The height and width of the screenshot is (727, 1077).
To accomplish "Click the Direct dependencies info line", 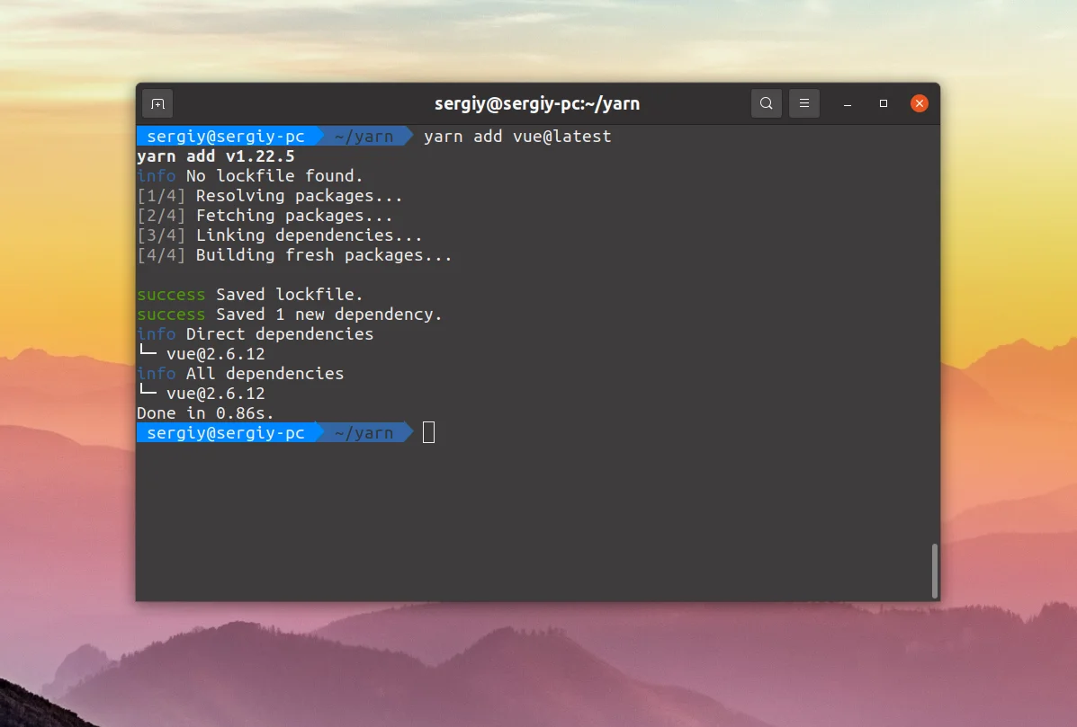I will [x=256, y=334].
